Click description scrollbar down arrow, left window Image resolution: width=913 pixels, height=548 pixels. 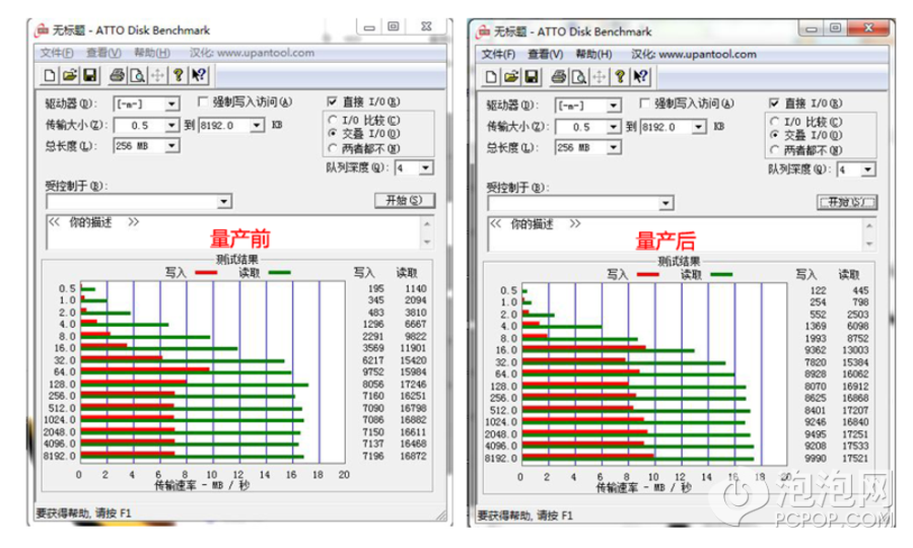[427, 242]
